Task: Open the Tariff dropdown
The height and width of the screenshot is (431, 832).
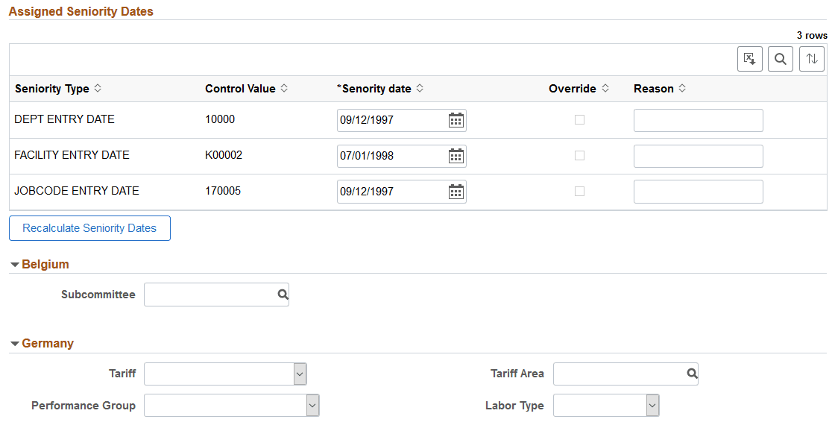Action: coord(300,374)
